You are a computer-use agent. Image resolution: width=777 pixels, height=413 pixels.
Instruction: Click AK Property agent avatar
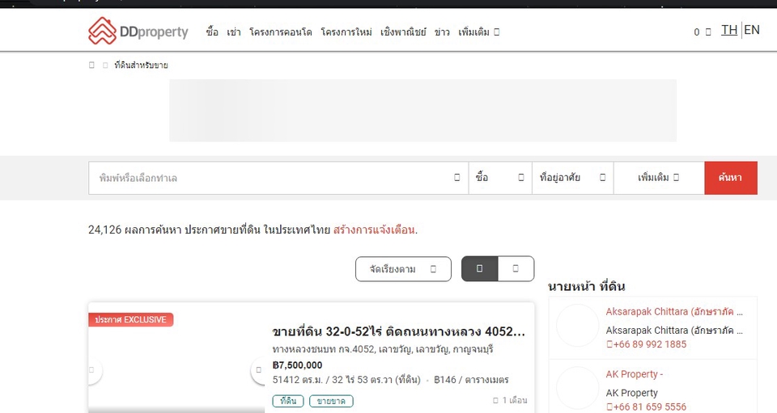coord(577,388)
